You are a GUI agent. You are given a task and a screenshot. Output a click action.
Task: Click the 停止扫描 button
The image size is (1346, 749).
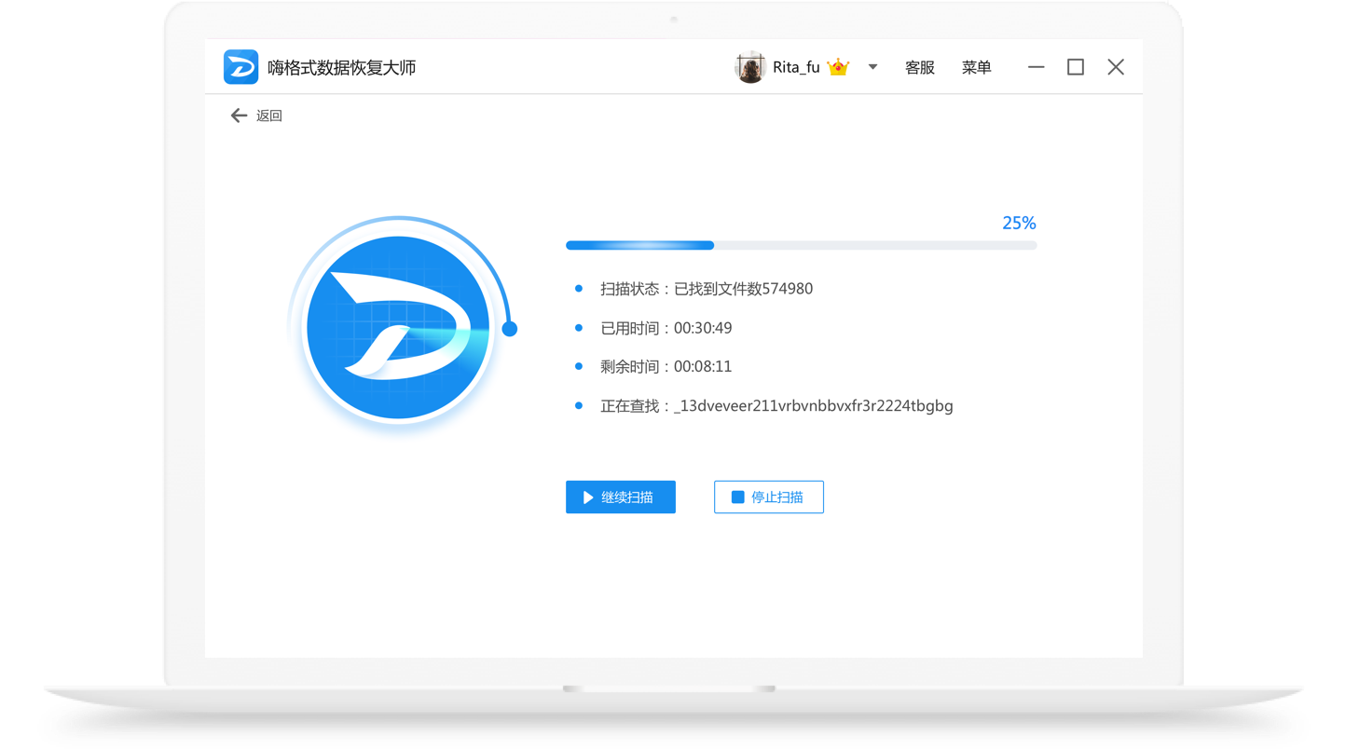pyautogui.click(x=769, y=497)
